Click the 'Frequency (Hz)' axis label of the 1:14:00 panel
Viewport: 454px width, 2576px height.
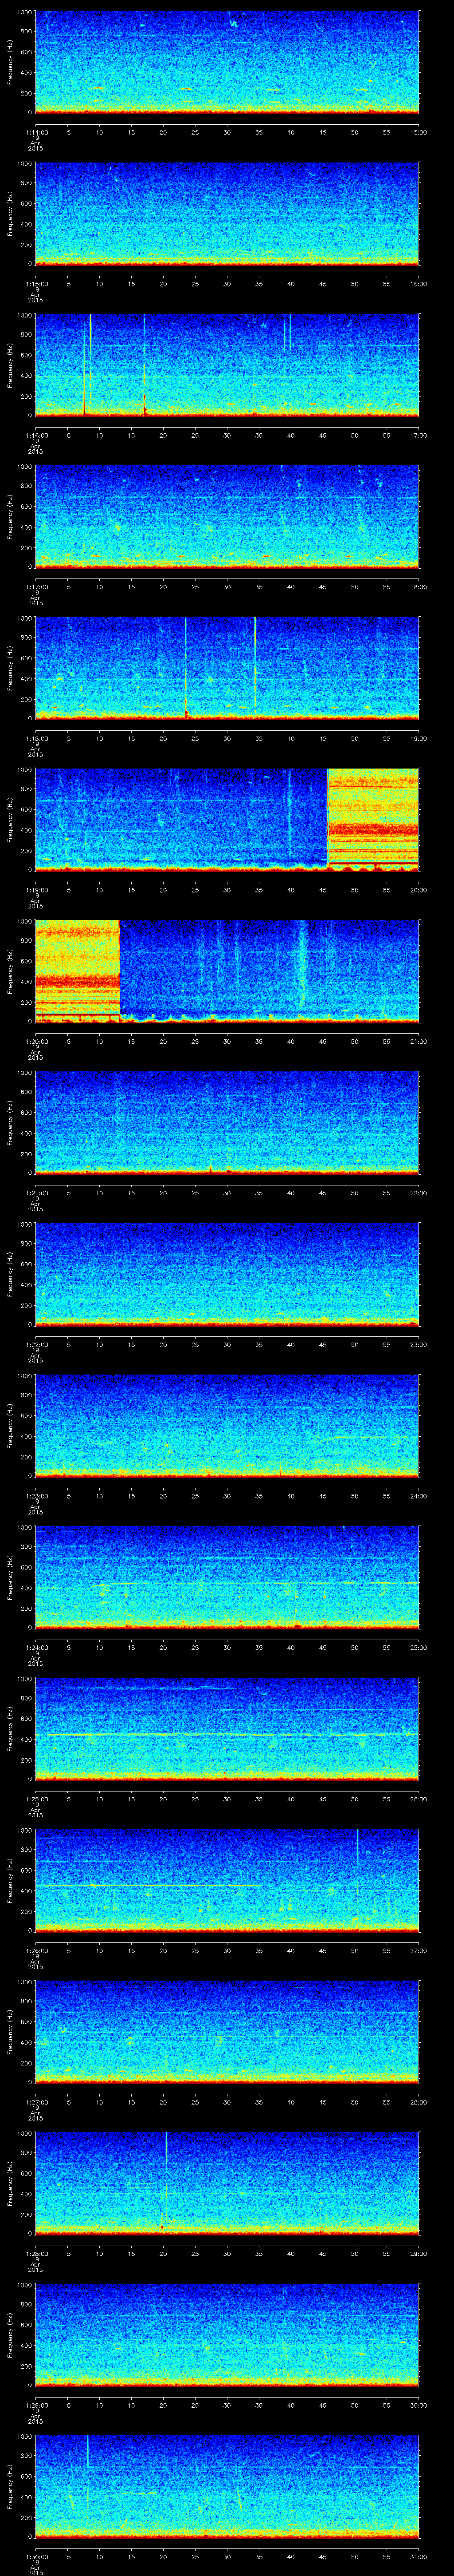tap(10, 62)
